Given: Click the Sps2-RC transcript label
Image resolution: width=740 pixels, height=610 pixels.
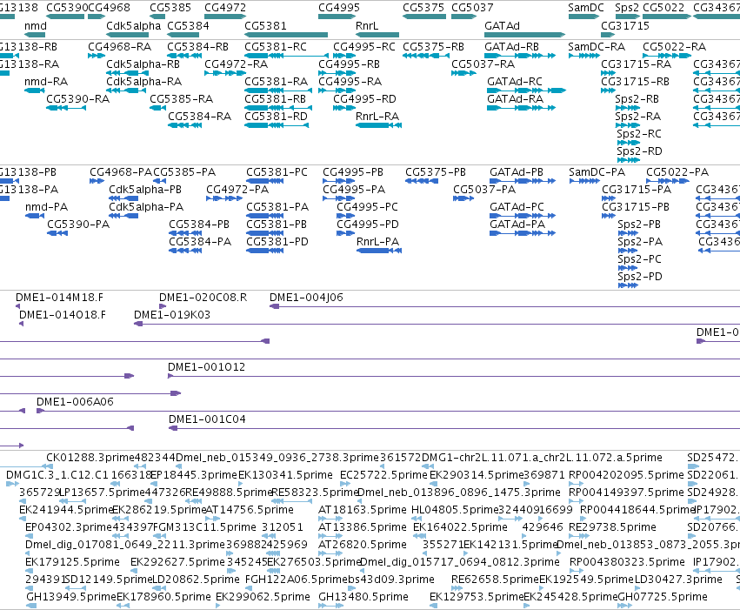Looking at the screenshot, I should pyautogui.click(x=638, y=134).
